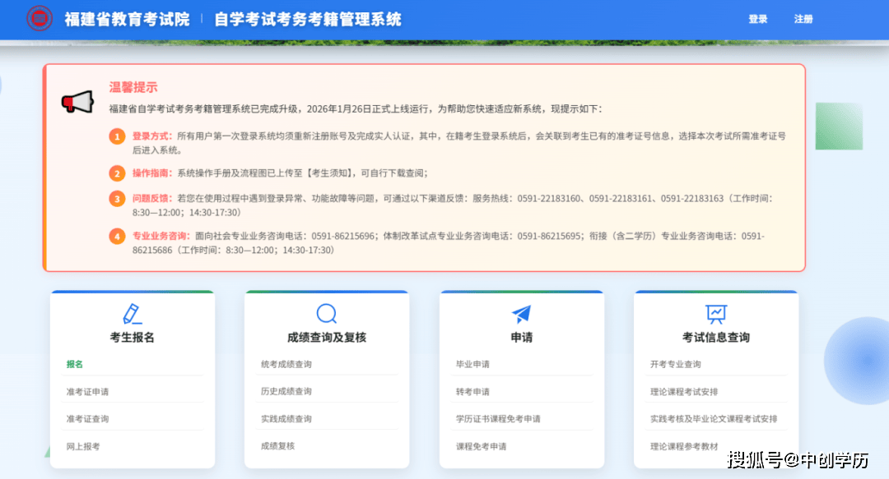Viewport: 889px width, 479px height.
Task: Click the red megaphone notice icon
Action: [x=77, y=101]
